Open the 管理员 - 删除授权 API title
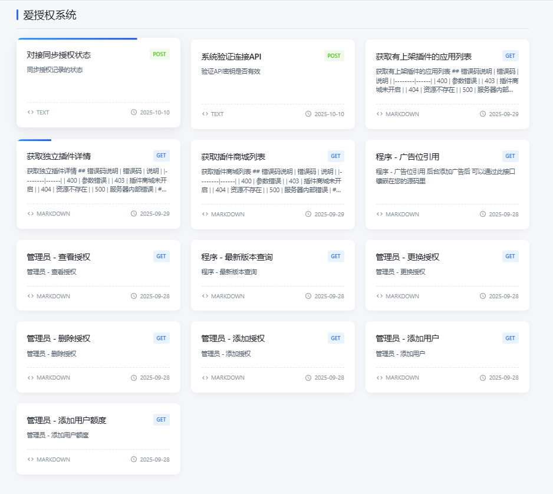Viewport: 553px width, 494px height. pos(58,338)
